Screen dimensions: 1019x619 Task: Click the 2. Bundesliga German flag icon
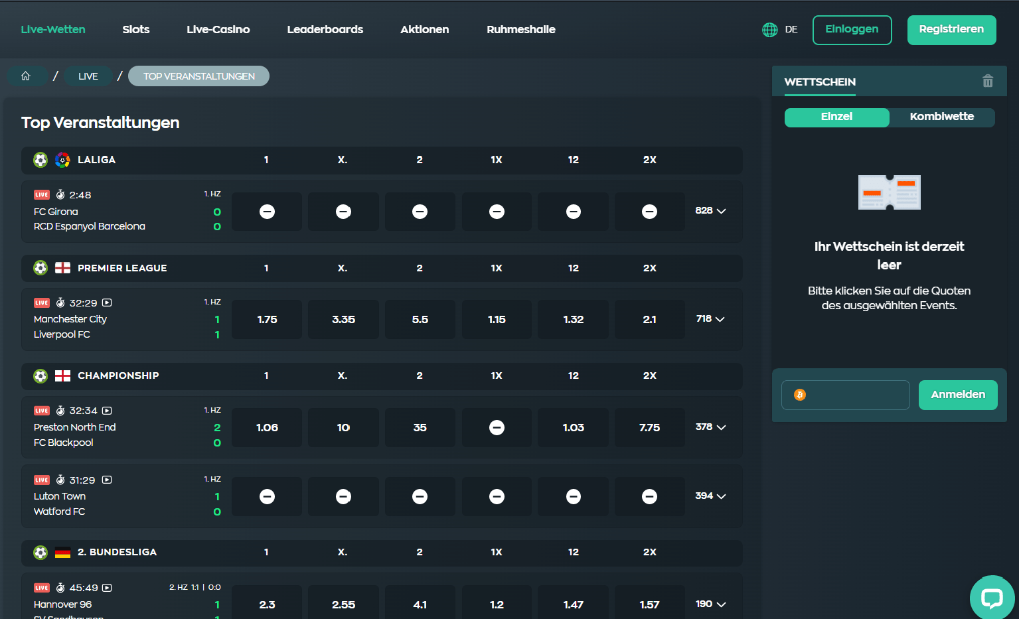click(x=62, y=553)
